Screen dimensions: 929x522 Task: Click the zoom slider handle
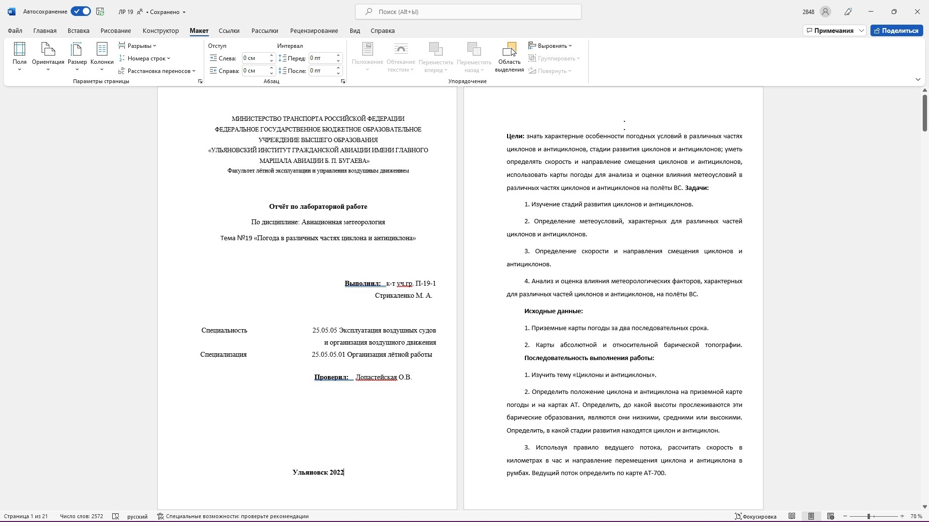(x=869, y=516)
